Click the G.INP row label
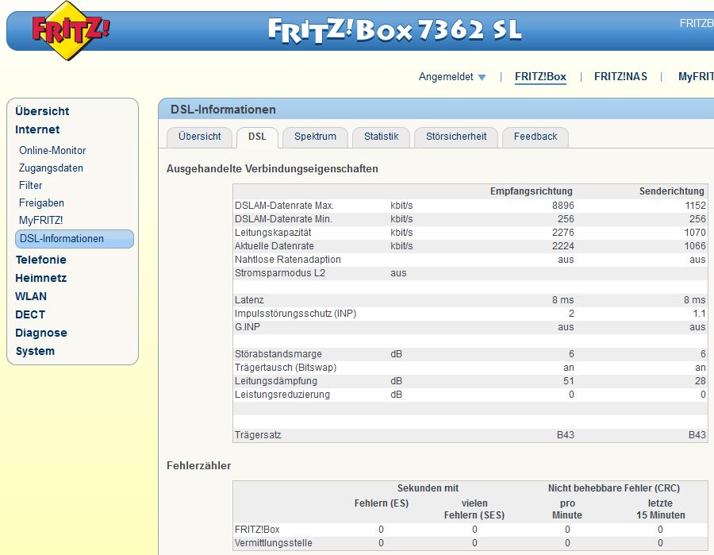 point(248,326)
